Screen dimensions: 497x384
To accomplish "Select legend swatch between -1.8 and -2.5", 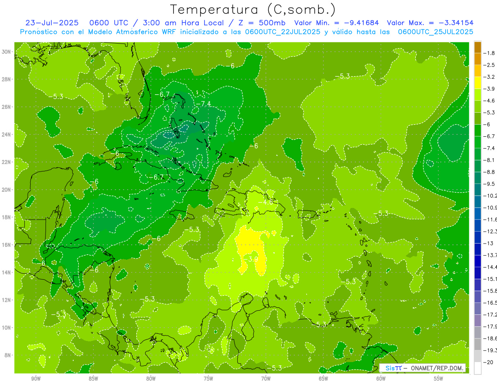I will pyautogui.click(x=478, y=59).
